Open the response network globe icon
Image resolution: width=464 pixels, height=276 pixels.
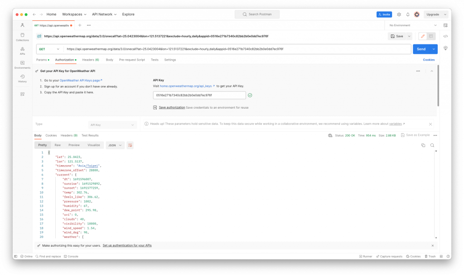(330, 135)
